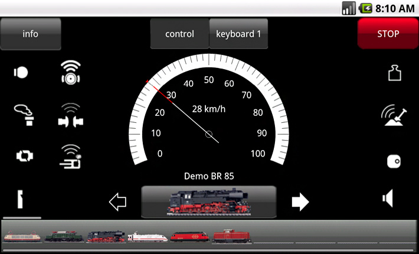Toggle the speaker sound icon
419x254 pixels.
[388, 198]
